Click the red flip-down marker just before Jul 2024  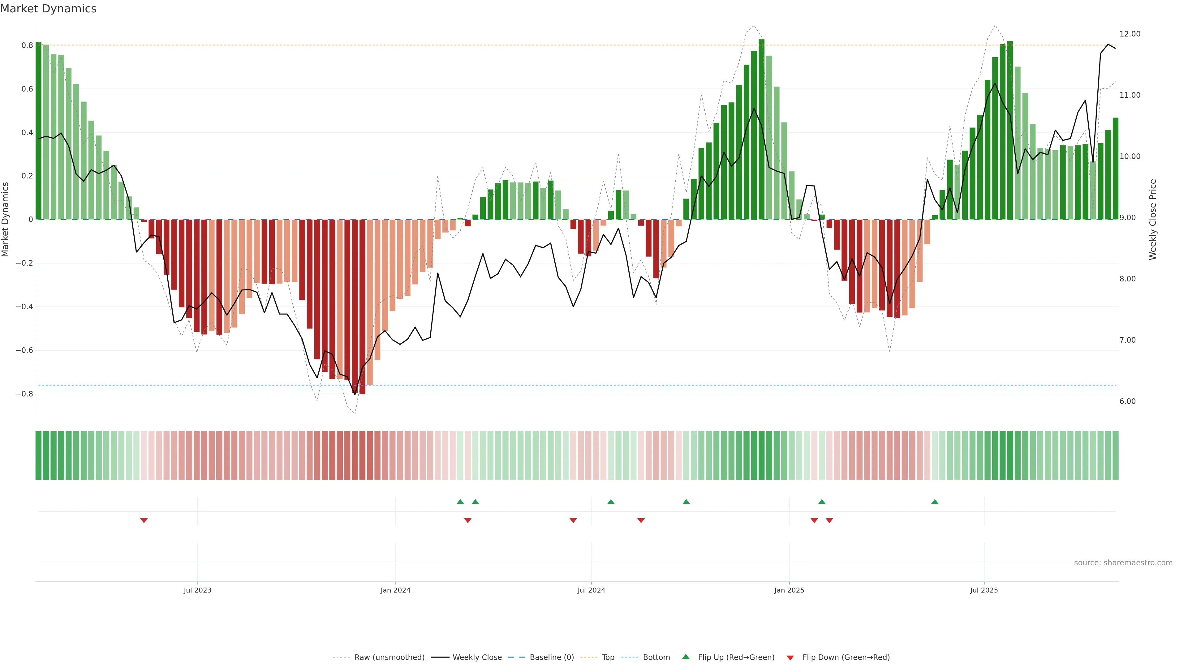pyautogui.click(x=573, y=520)
